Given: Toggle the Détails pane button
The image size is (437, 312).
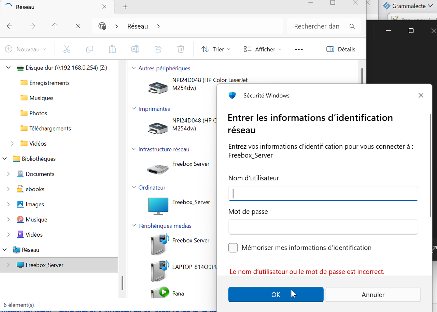Looking at the screenshot, I should (x=341, y=49).
